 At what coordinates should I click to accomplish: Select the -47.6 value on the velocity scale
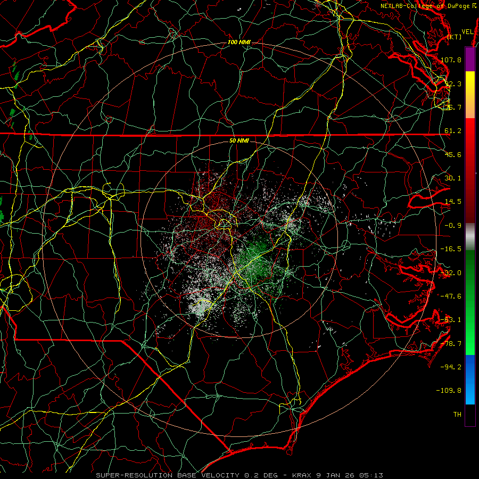click(x=451, y=296)
